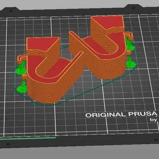The height and width of the screenshot is (159, 159).
Task: Click the green purge line at bed front
Action: coord(28,138)
